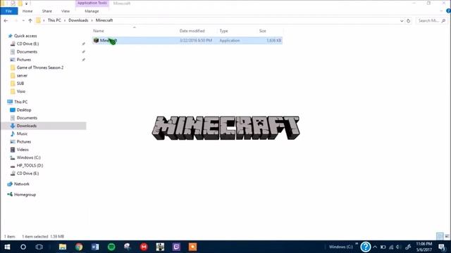Open the Music folder in sidebar
Image resolution: width=451 pixels, height=253 pixels.
[22, 134]
